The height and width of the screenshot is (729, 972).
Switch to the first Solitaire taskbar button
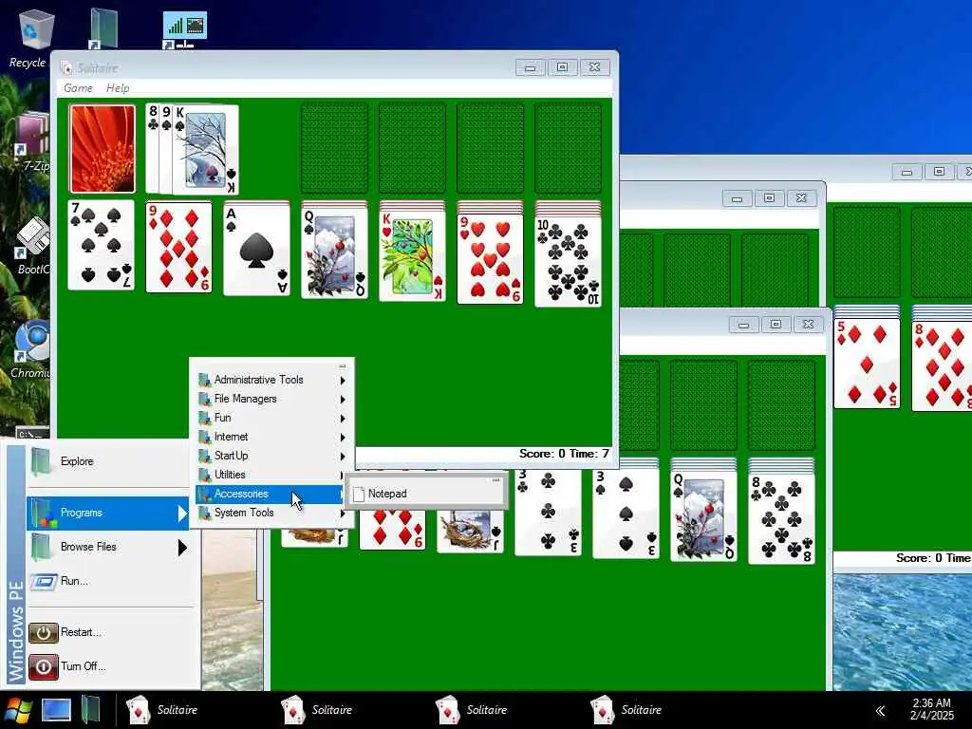pyautogui.click(x=162, y=710)
